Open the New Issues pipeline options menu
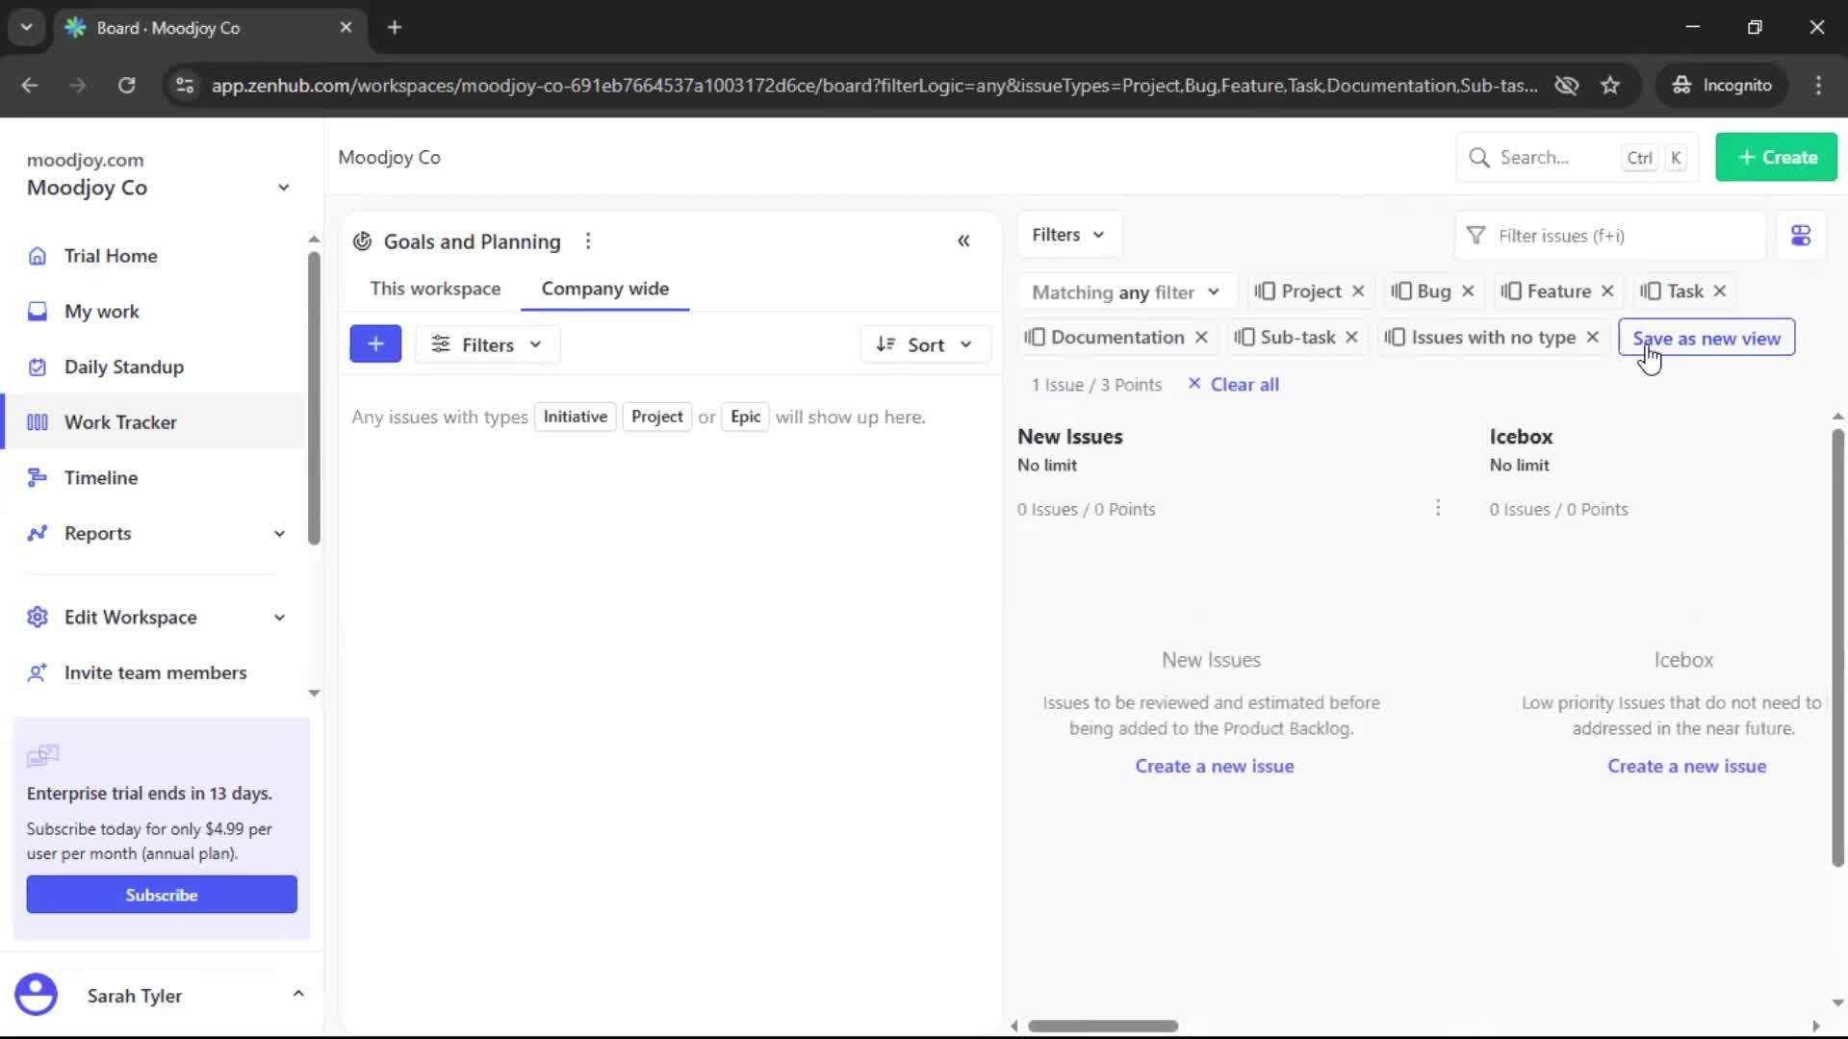Screen dimensions: 1848x1039 tap(1438, 508)
